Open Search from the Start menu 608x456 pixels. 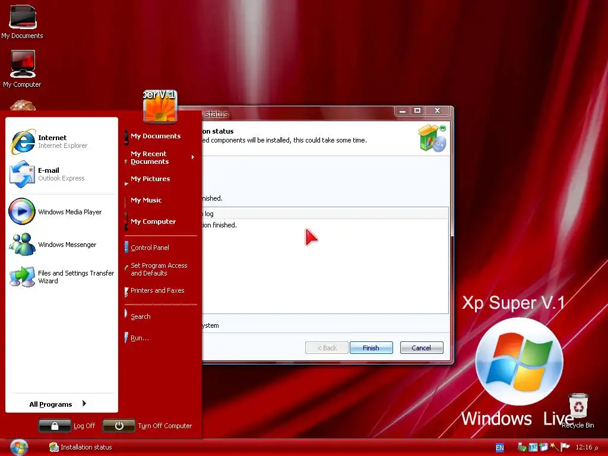click(140, 316)
